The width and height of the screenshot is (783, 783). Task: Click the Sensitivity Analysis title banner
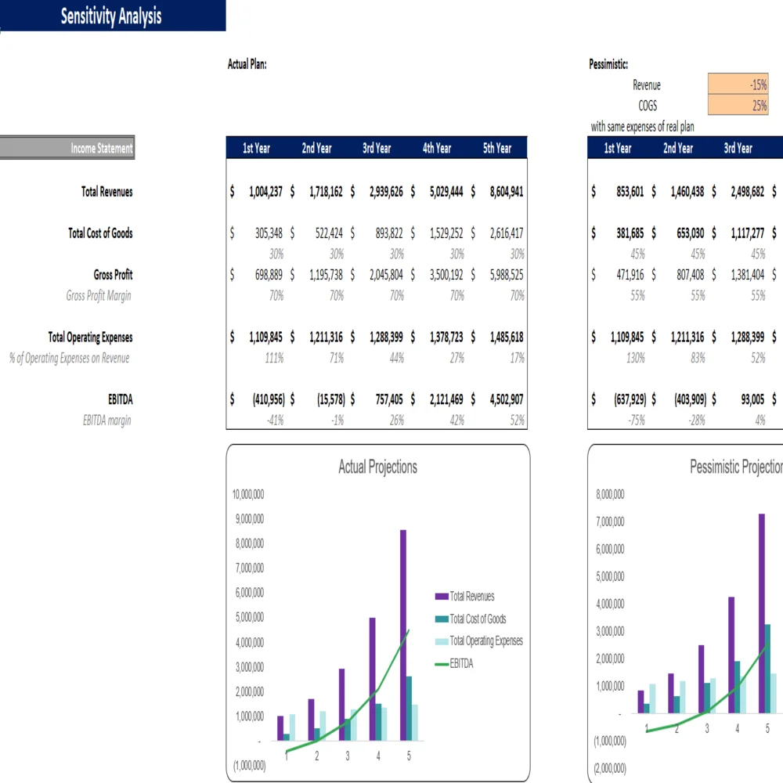[x=111, y=16]
